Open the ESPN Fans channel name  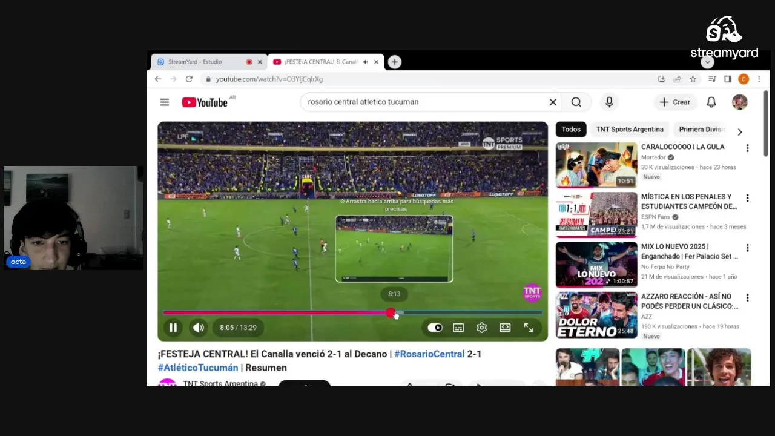point(656,217)
